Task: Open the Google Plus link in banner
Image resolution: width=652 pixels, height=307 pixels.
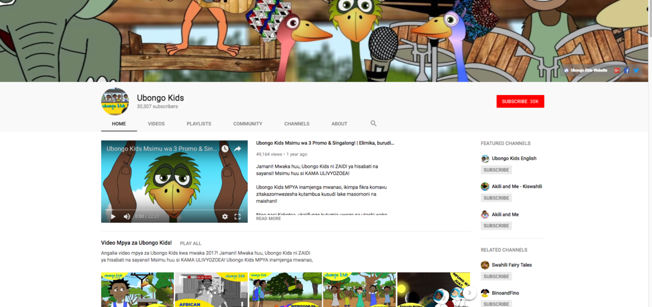Action: tap(617, 70)
